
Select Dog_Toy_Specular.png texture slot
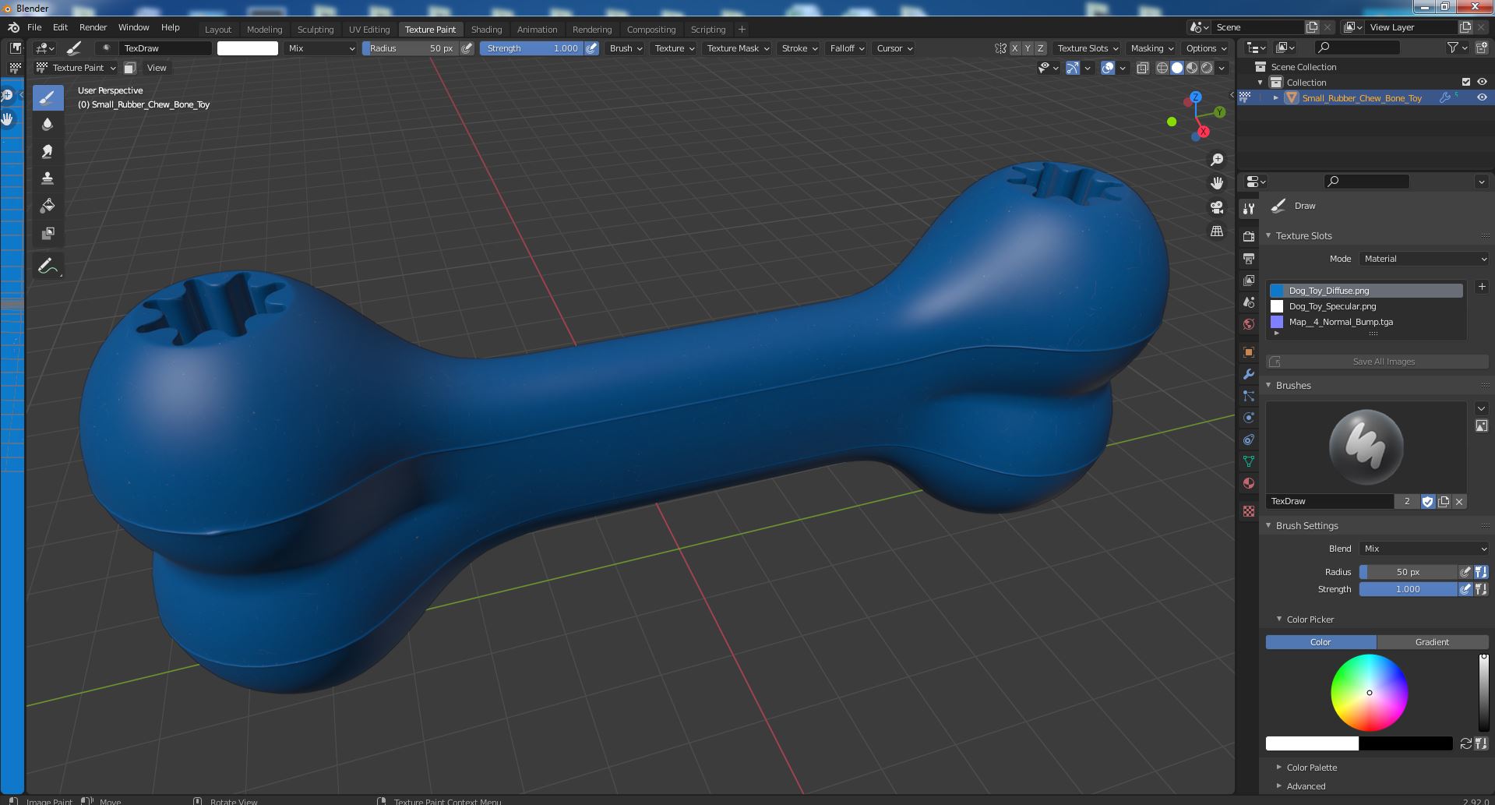(1366, 306)
